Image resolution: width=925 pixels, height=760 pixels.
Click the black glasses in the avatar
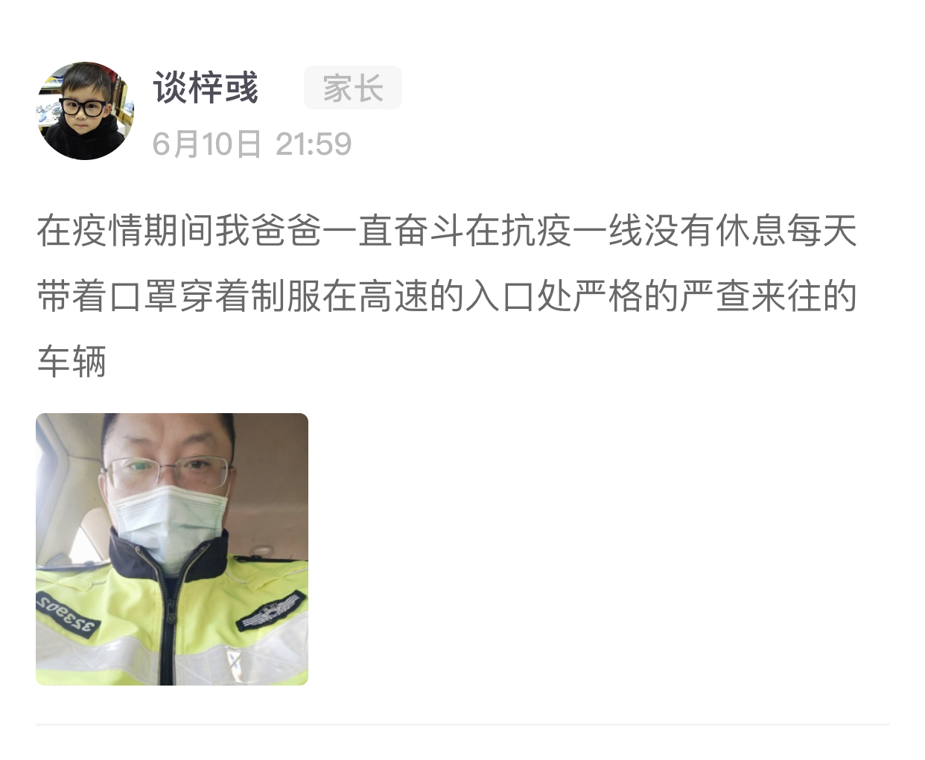[x=83, y=106]
